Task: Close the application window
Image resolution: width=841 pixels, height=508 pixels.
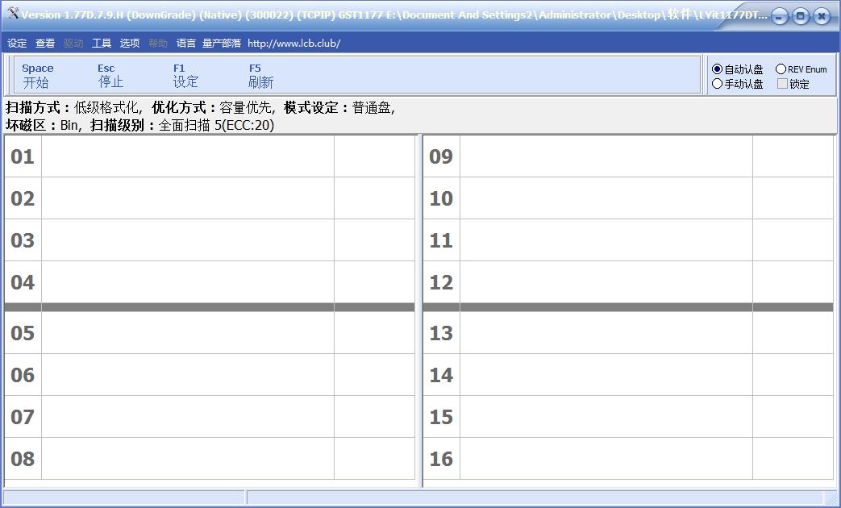Action: (821, 17)
